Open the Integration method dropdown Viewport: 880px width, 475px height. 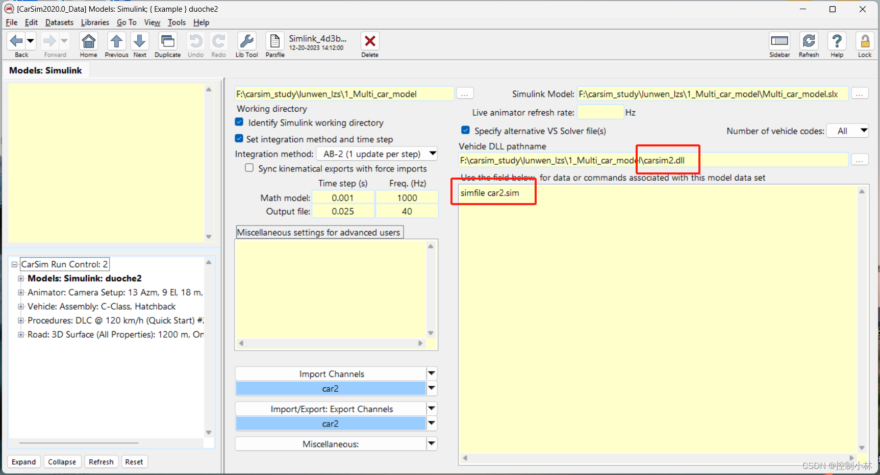377,154
